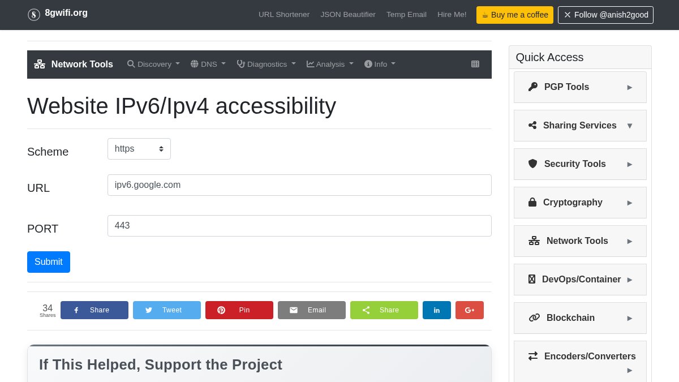Click the Follow @anish2good button
Screen dimensions: 679x382
coord(605,15)
